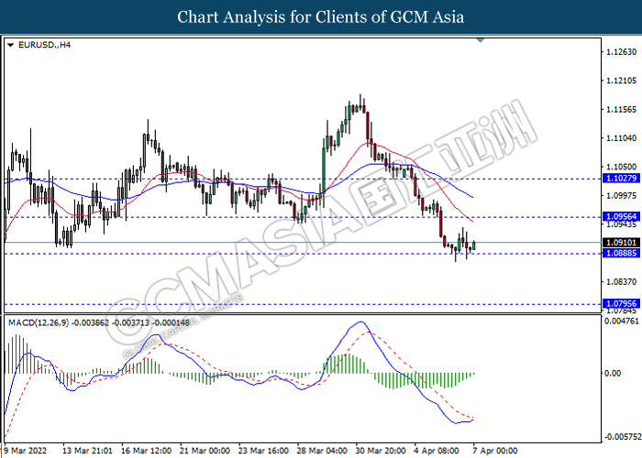Select the chart shift triangle marker

click(x=481, y=40)
